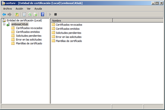Stop the service with the stop icon
165x110 pixels.
[55, 14]
